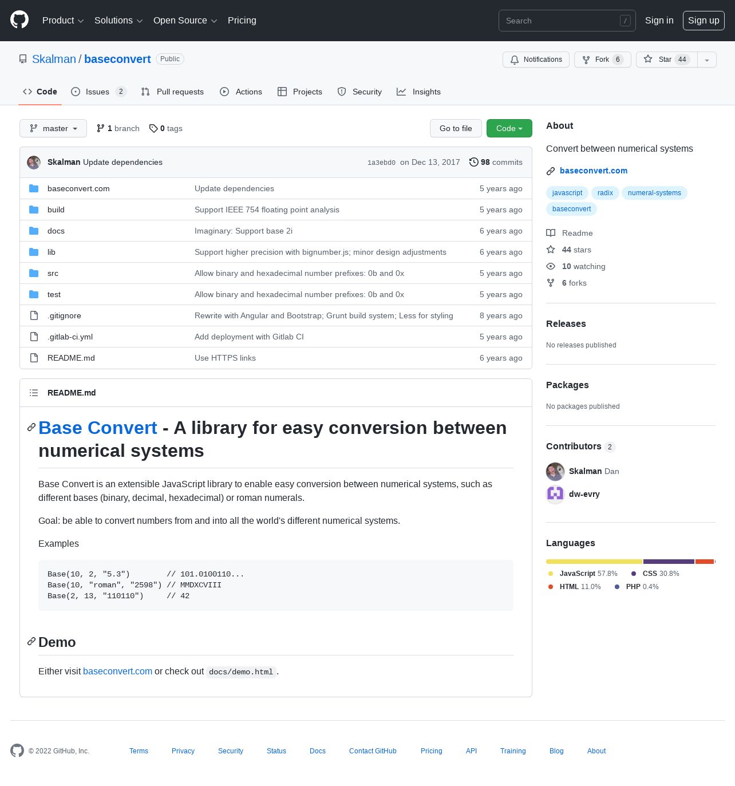This screenshot has width=735, height=786.
Task: Click the yellow JavaScript segment of language bar
Action: pyautogui.click(x=594, y=562)
